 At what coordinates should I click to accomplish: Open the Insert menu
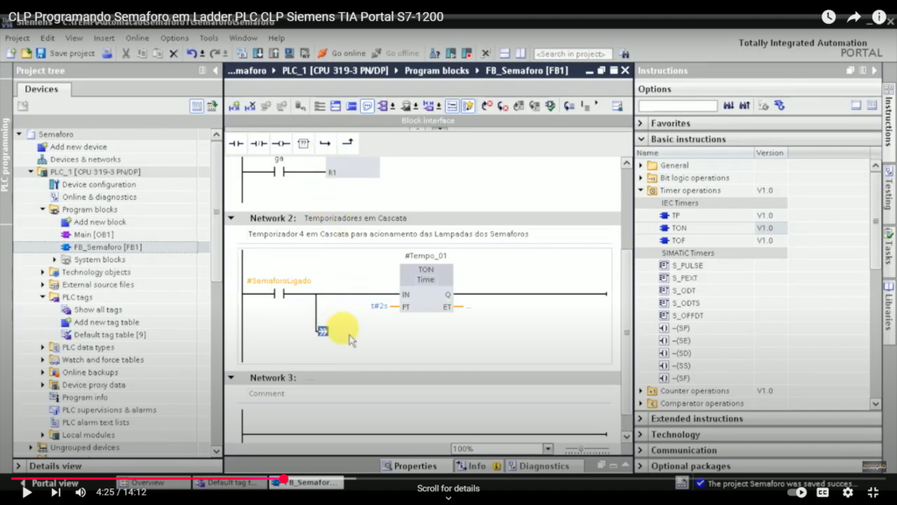[104, 38]
